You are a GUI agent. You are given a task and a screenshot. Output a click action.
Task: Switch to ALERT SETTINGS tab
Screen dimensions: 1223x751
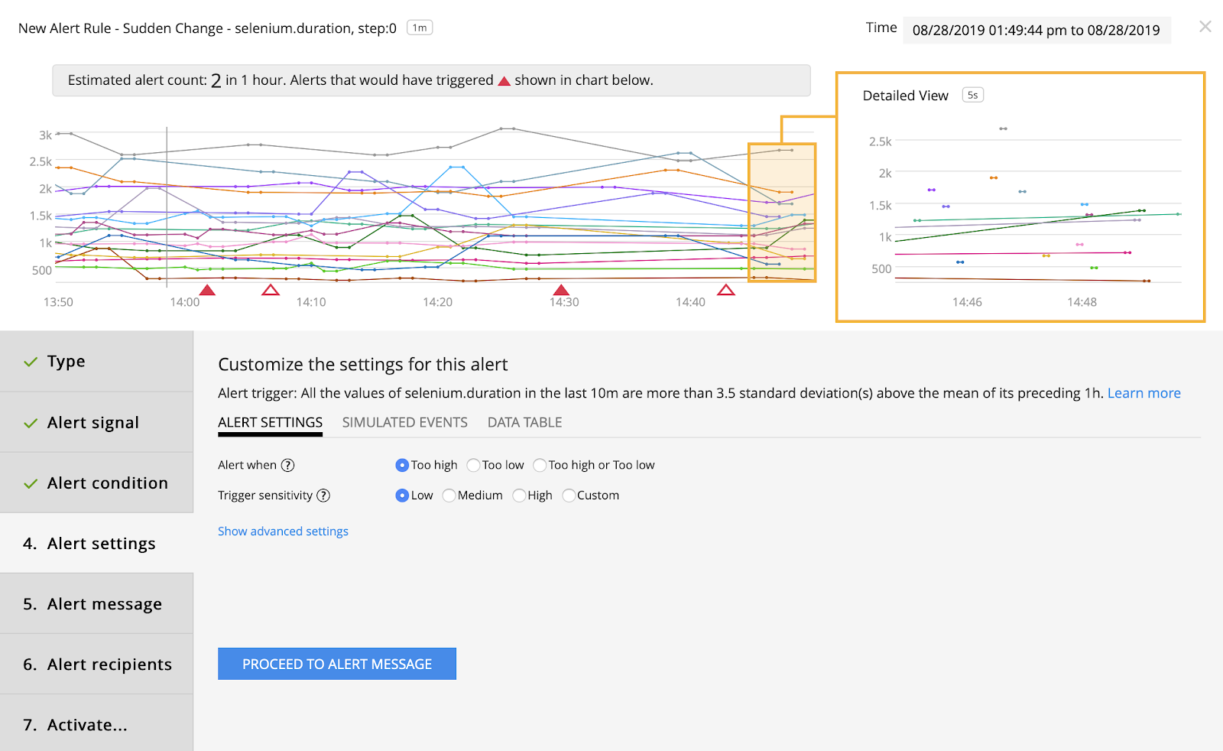point(270,423)
